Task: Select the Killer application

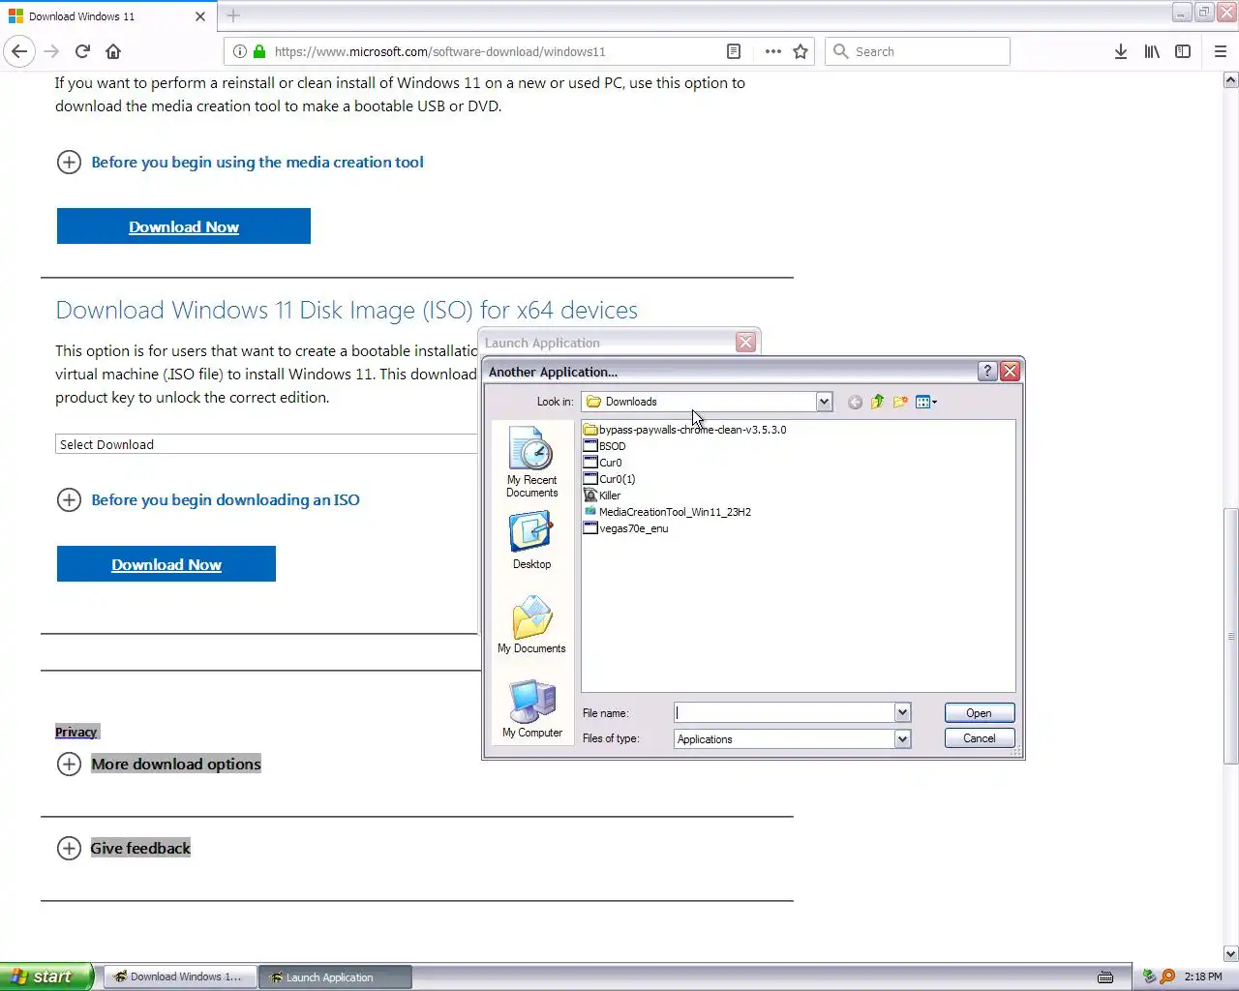Action: 602,495
